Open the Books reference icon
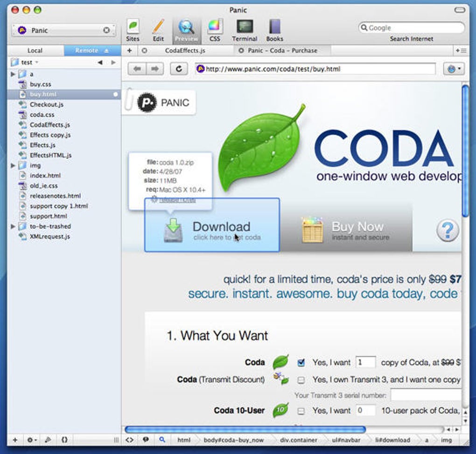This screenshot has width=476, height=454. click(274, 30)
